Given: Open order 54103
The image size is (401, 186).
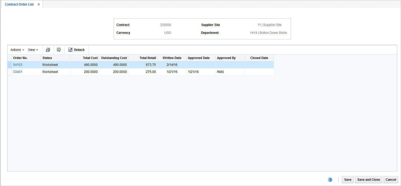Looking at the screenshot, I should point(18,65).
